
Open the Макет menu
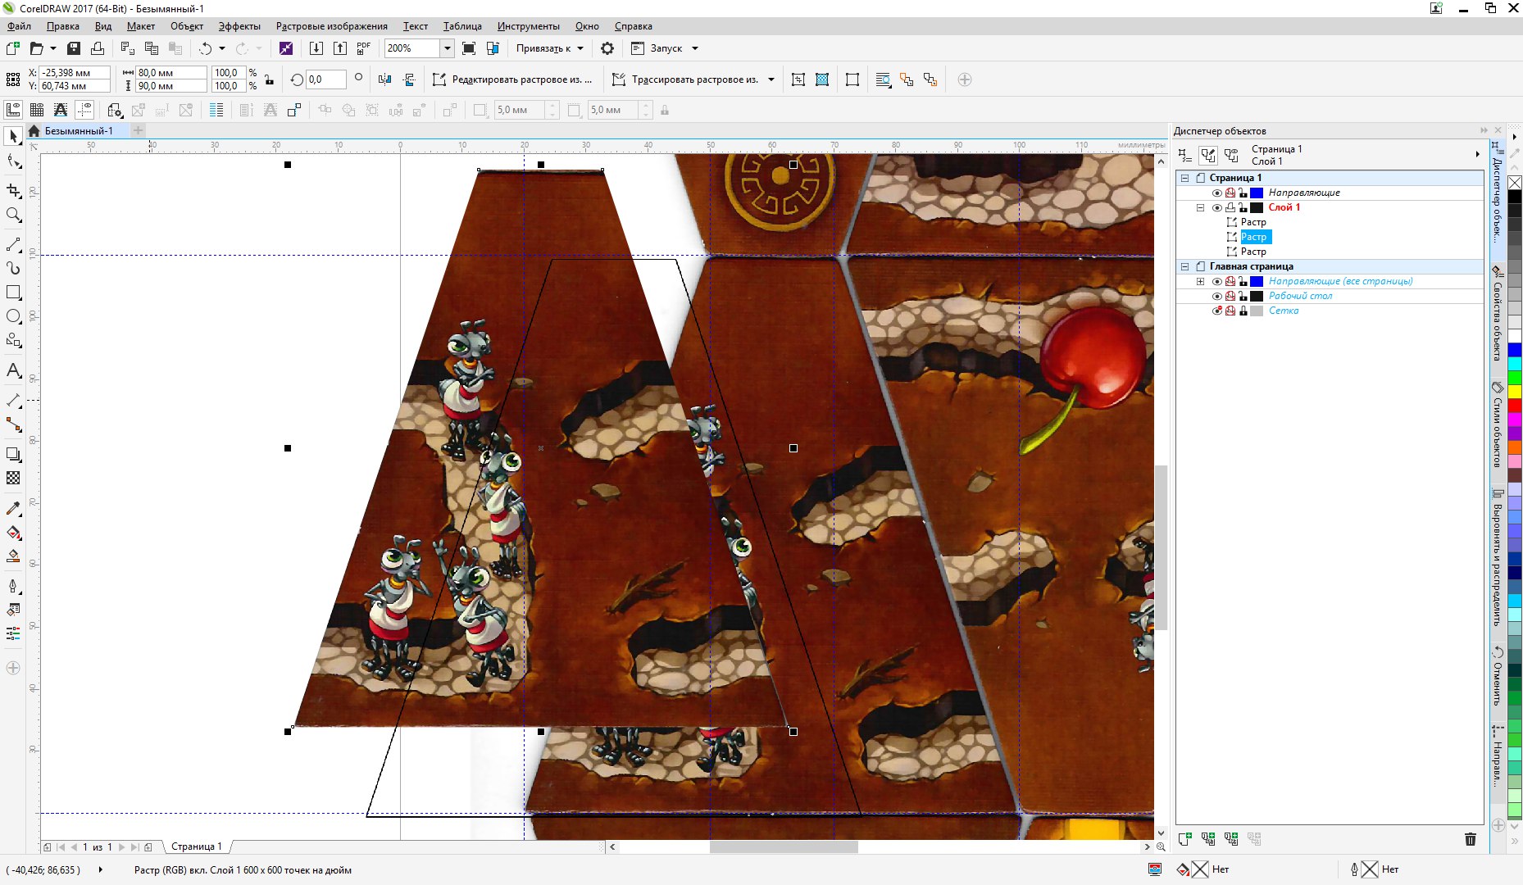tap(141, 26)
